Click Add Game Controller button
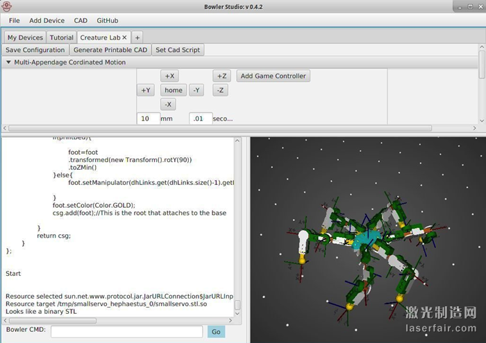Image resolution: width=486 pixels, height=343 pixels. (273, 76)
